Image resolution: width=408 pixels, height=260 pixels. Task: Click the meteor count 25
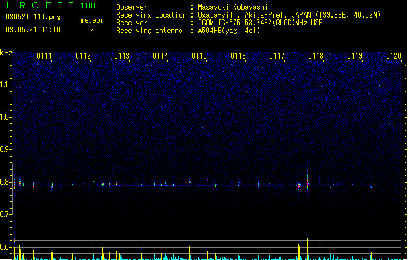[x=94, y=30]
